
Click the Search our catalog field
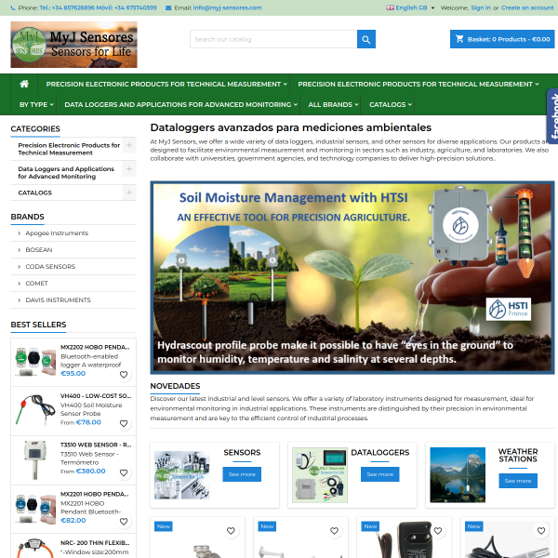coord(273,39)
